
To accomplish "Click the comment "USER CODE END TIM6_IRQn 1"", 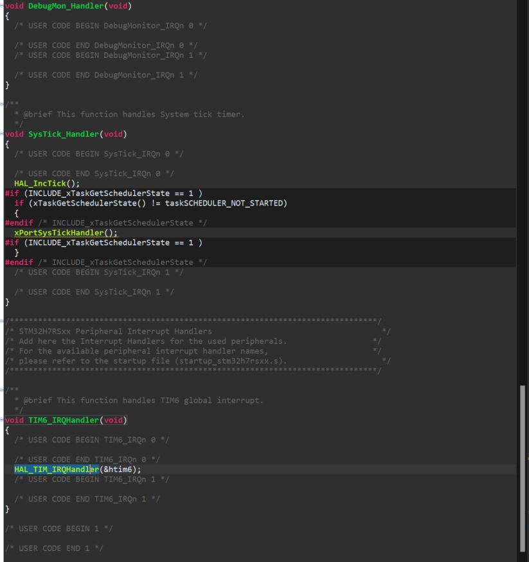I will click(87, 499).
